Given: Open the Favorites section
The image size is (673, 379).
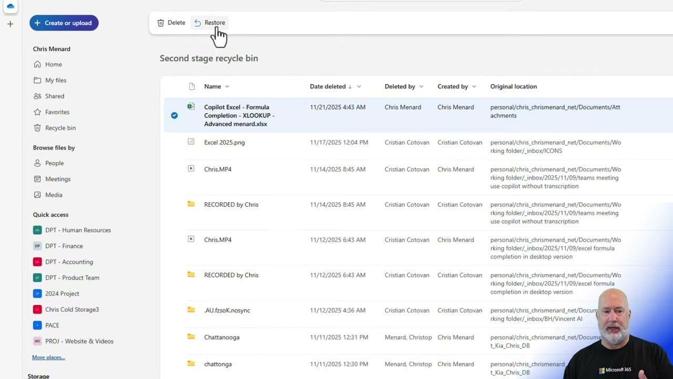Looking at the screenshot, I should coord(57,112).
